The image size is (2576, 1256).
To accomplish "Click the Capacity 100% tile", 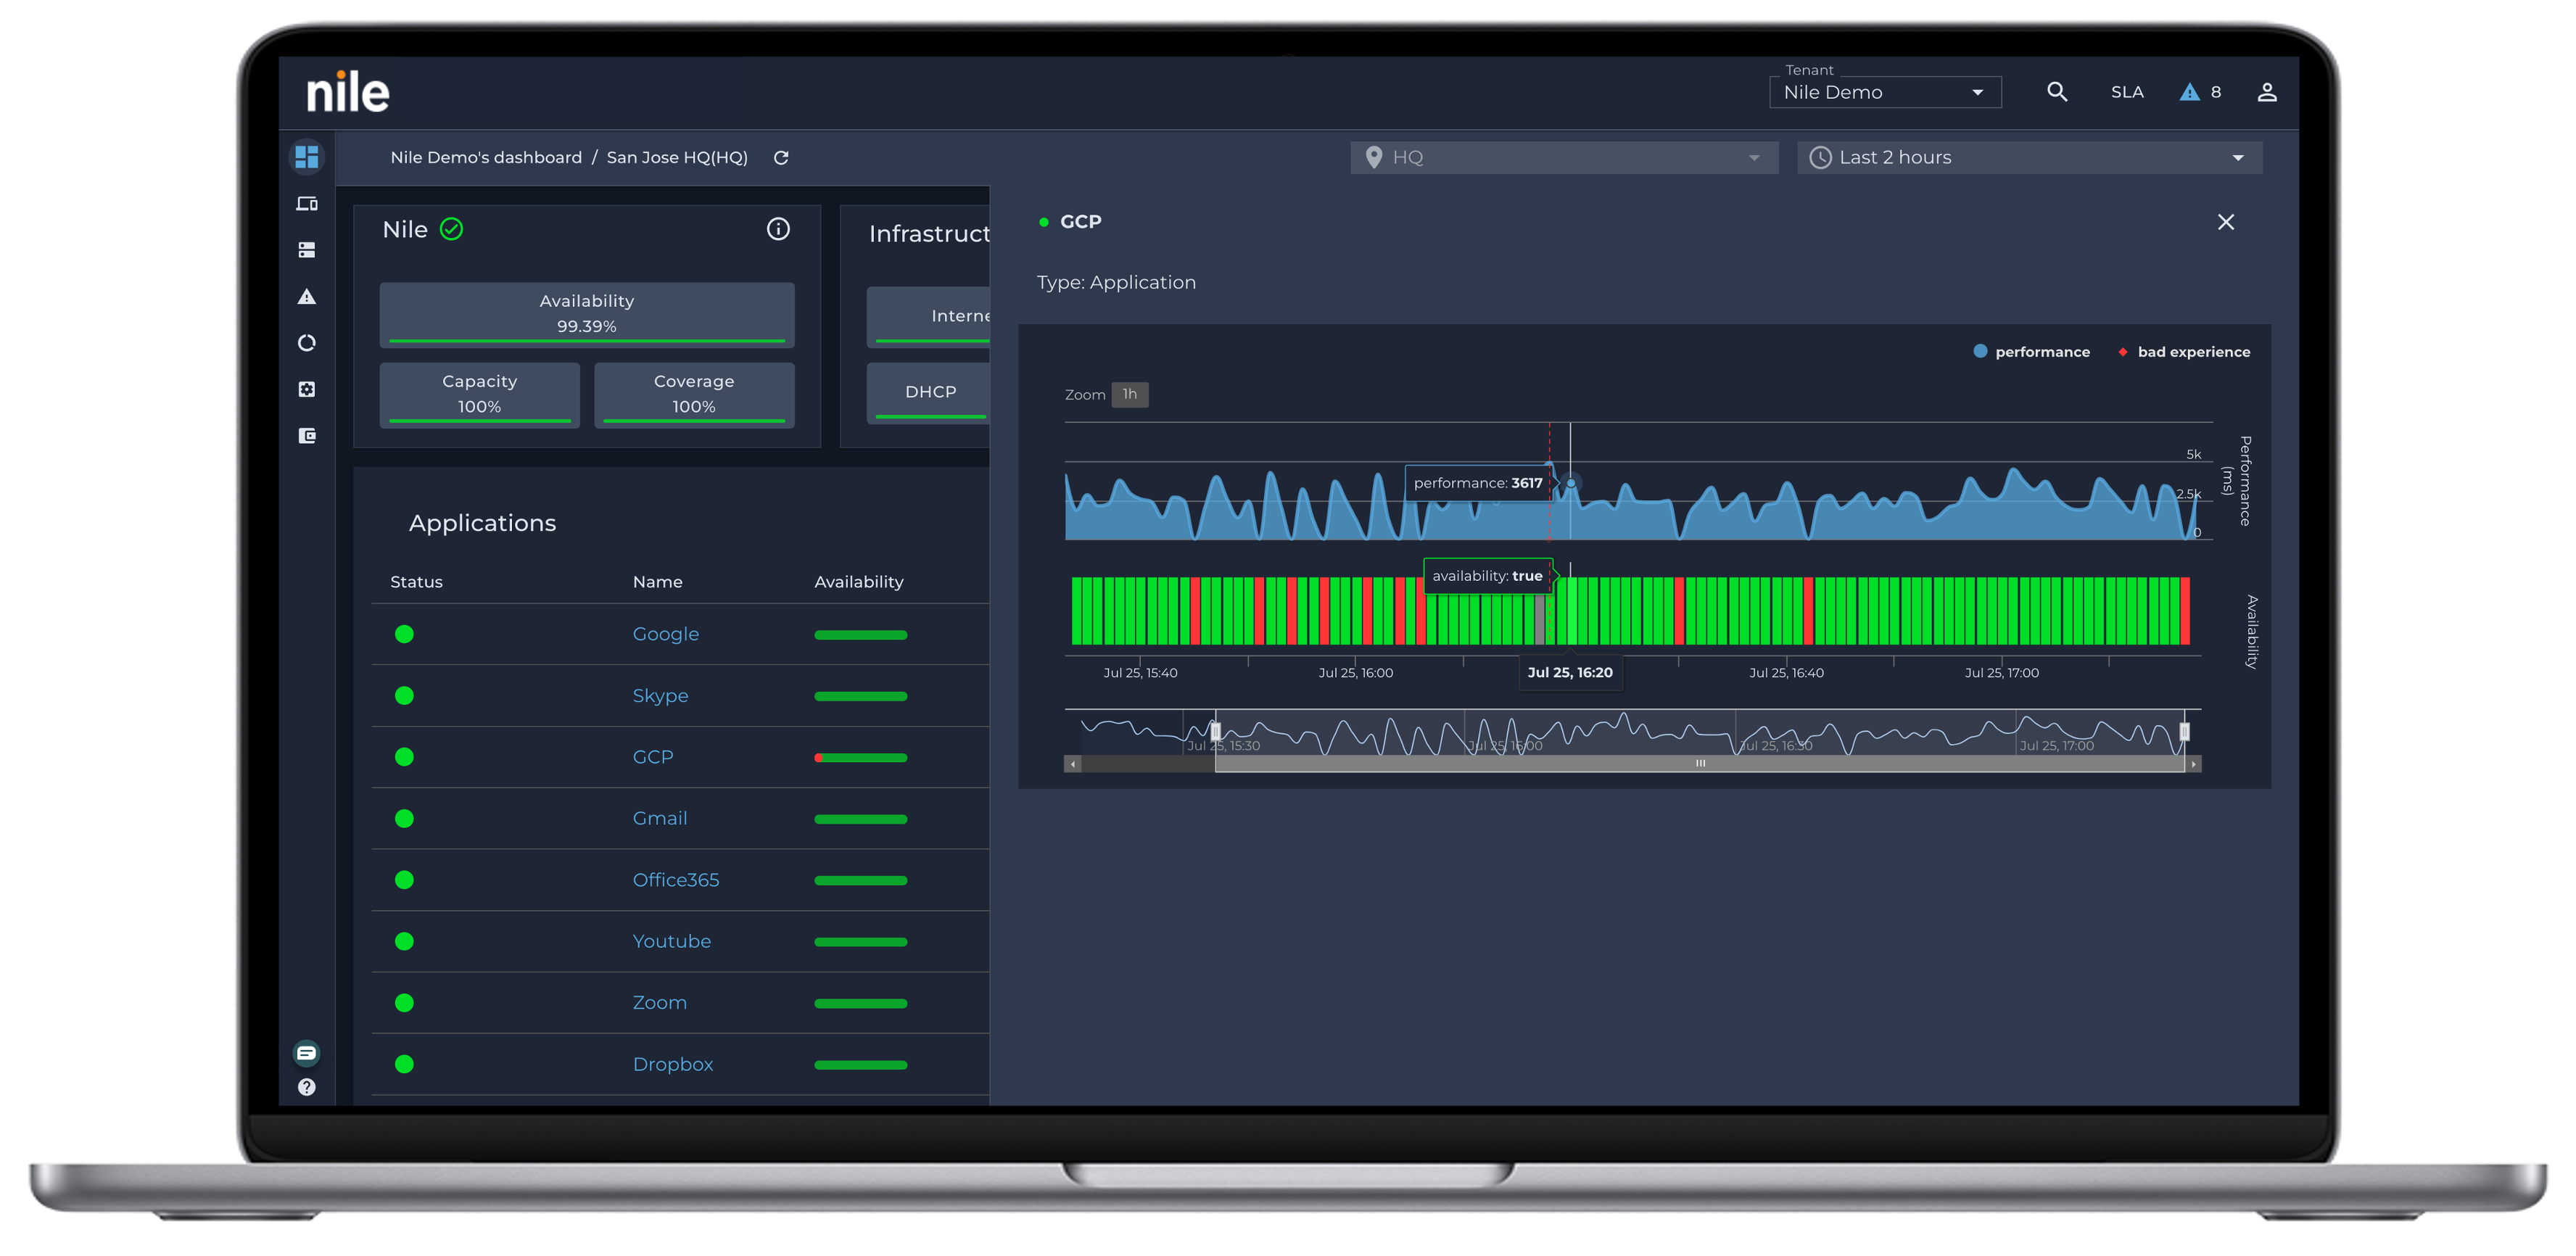I will (x=480, y=395).
